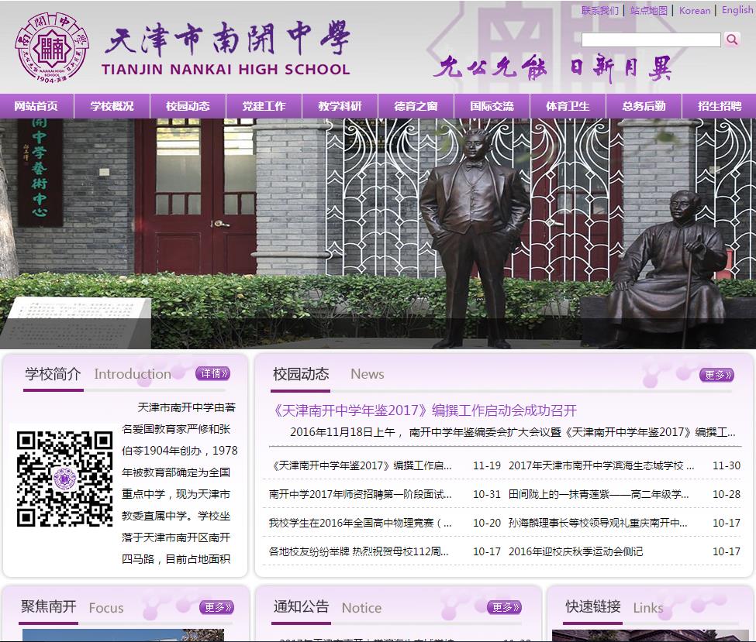Screen dimensions: 756x642
Task: Open 国际交流 navigation menu
Action: [x=492, y=106]
